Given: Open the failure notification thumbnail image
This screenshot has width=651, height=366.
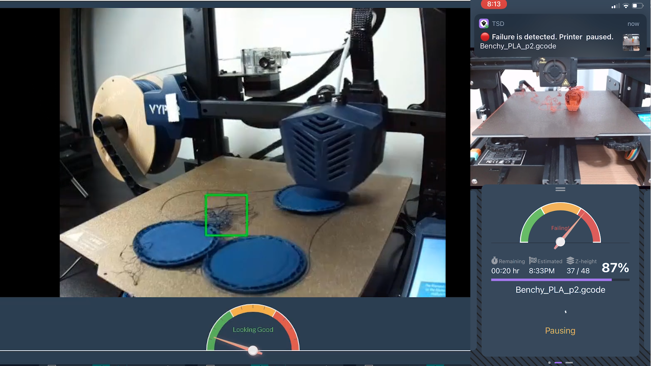Looking at the screenshot, I should (631, 42).
